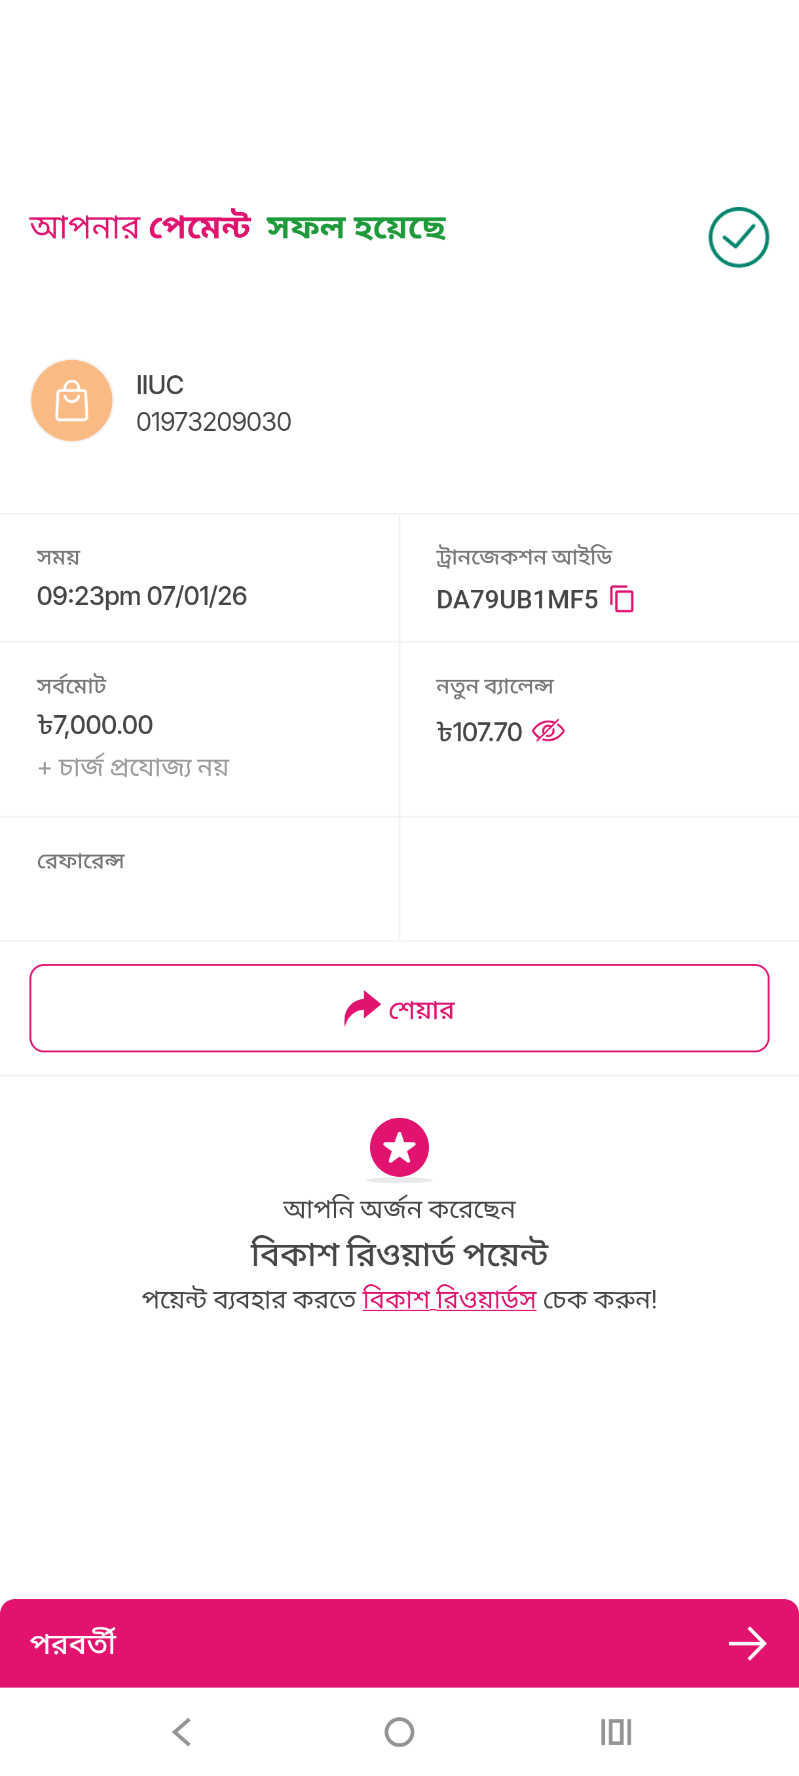This screenshot has height=1776, width=799.
Task: Tap the শেয়ার button text
Action: pyautogui.click(x=421, y=1009)
